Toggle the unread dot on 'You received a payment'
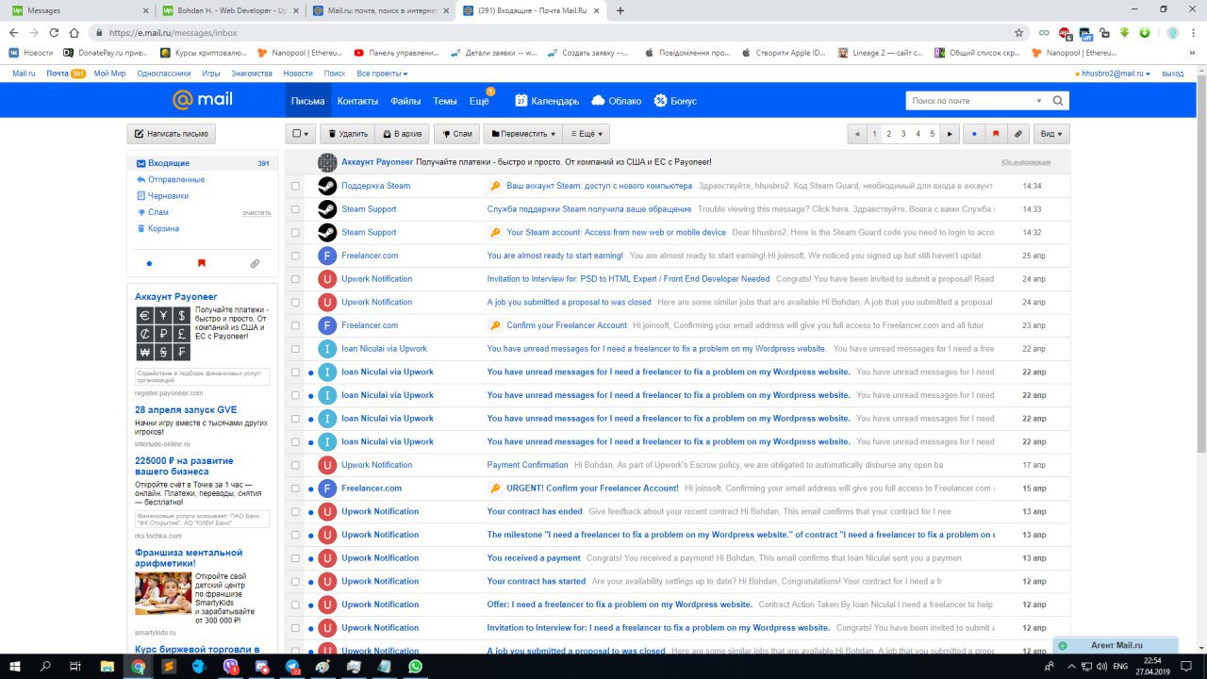The image size is (1207, 679). [310, 558]
